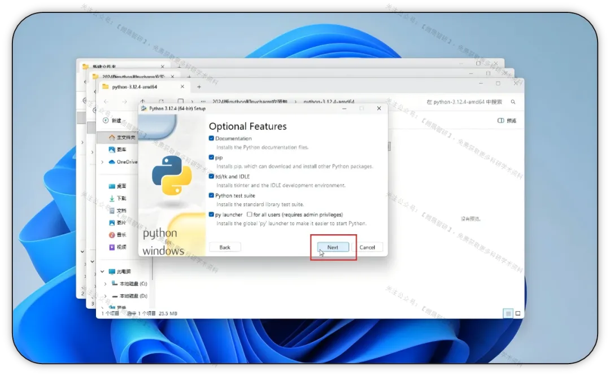Open 下载 (Downloads) in the sidebar
The height and width of the screenshot is (376, 610).
click(117, 198)
